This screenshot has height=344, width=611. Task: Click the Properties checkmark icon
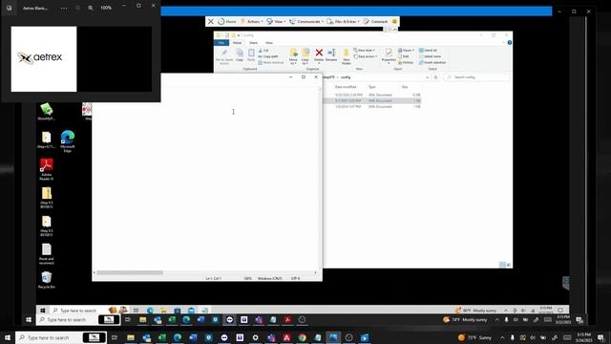coord(389,53)
